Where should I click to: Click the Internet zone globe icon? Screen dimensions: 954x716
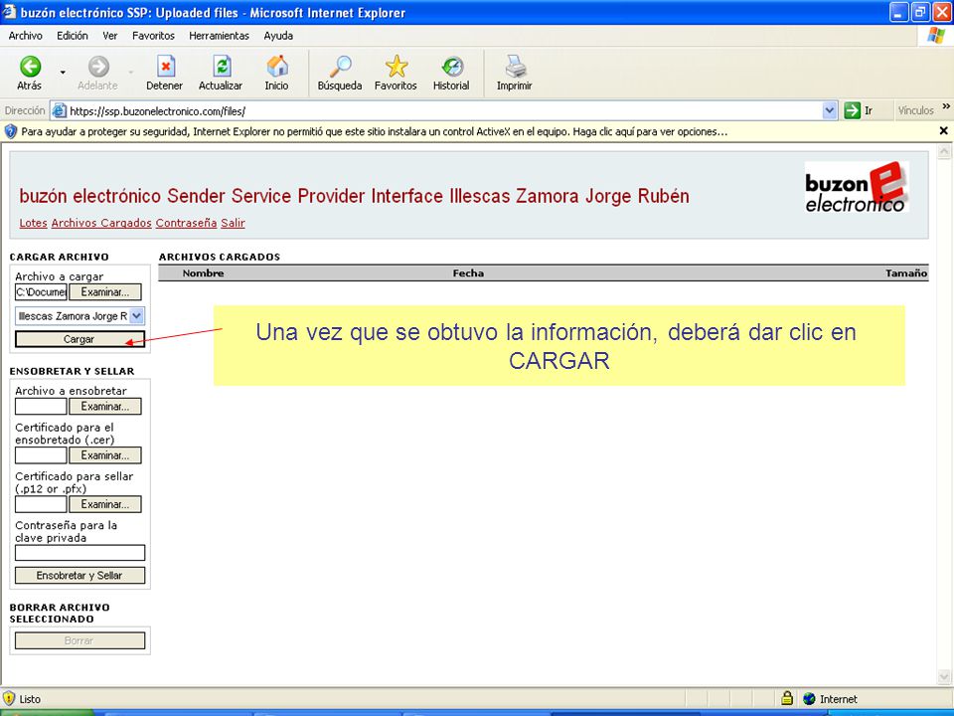(809, 699)
